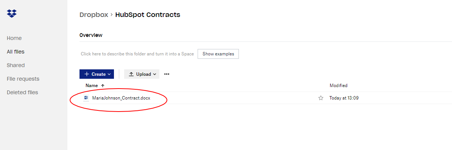
Task: Toggle the Name column sort arrow
Action: (x=103, y=86)
